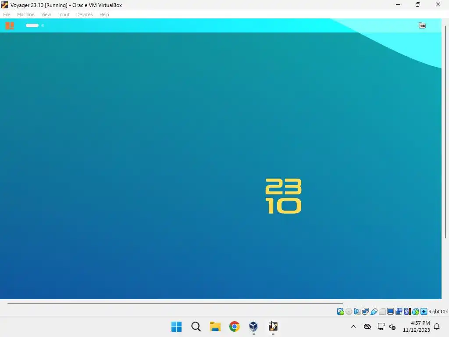Minimize the VirtualBox window
Viewport: 449px width, 337px height.
[x=398, y=4]
